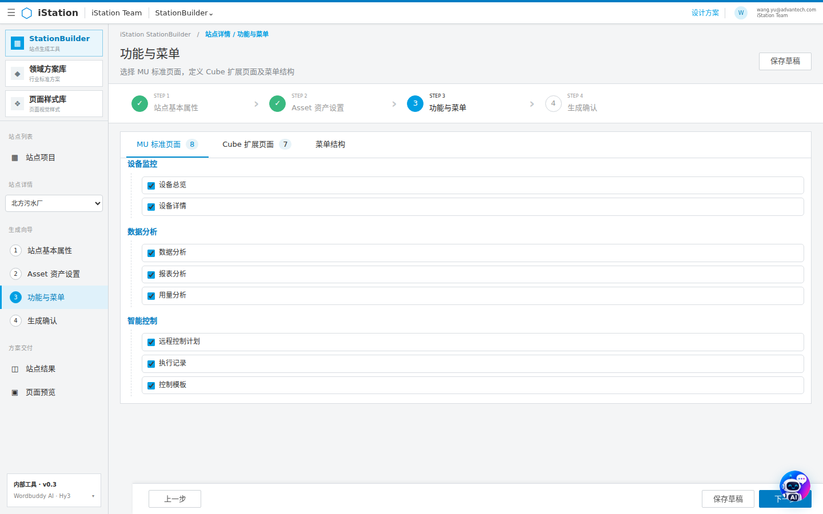Click the 站点项目 grid icon
The width and height of the screenshot is (823, 514).
tap(15, 158)
